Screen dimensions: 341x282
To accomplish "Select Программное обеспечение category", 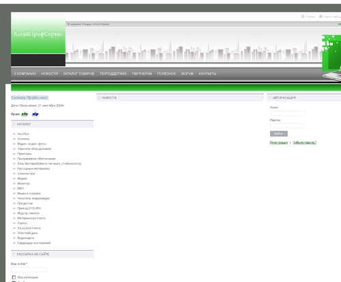I will coord(36,159).
